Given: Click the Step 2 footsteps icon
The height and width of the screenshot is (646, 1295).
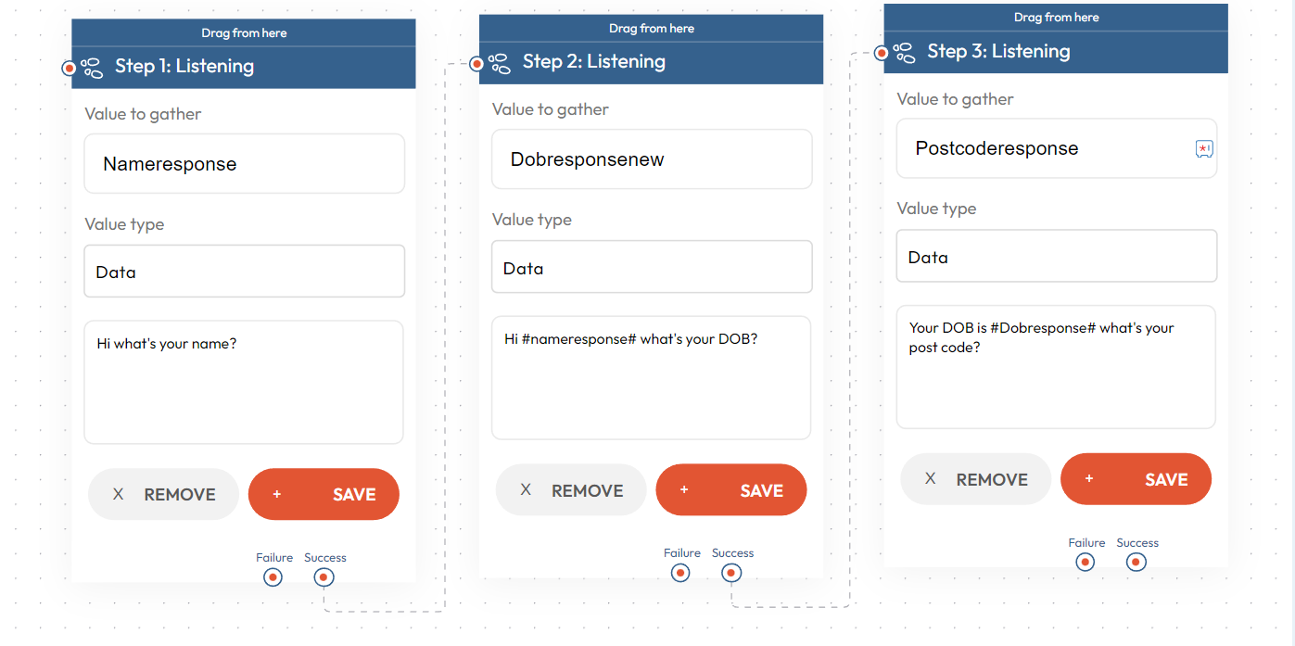Looking at the screenshot, I should coord(500,62).
